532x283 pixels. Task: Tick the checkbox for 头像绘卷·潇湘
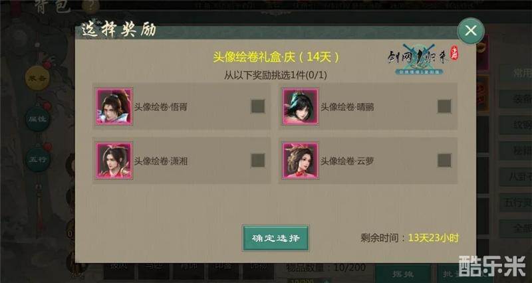pos(258,160)
